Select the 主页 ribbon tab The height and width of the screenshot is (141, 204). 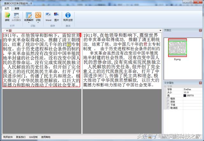6,9
